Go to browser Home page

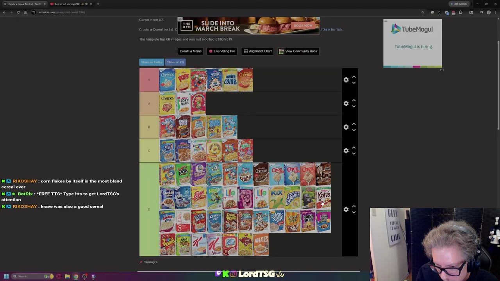(25, 12)
